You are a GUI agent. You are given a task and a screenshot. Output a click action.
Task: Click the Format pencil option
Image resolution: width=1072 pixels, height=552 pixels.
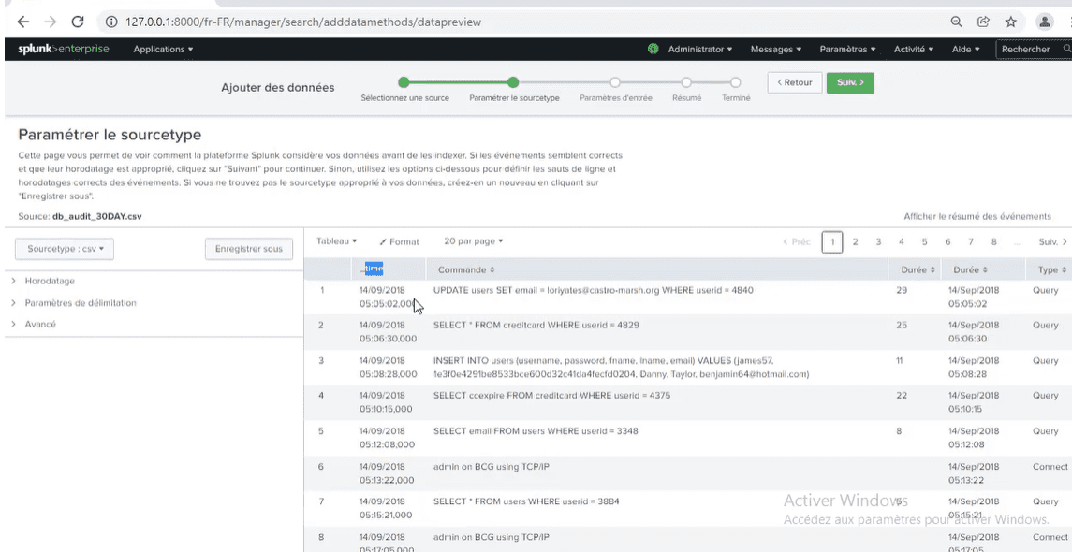(x=399, y=241)
